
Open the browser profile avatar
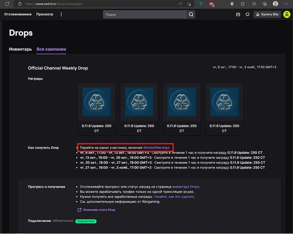coord(275,4)
